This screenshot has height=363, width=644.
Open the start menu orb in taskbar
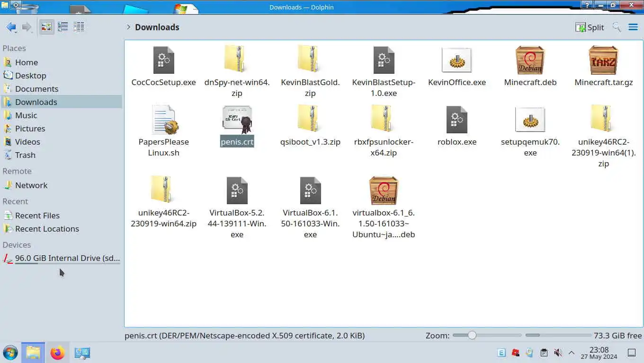[x=10, y=353]
